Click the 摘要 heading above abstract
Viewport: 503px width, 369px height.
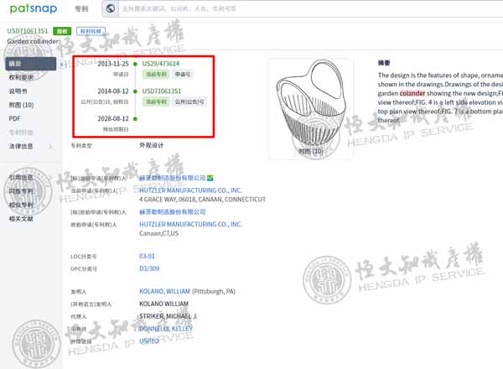click(384, 63)
